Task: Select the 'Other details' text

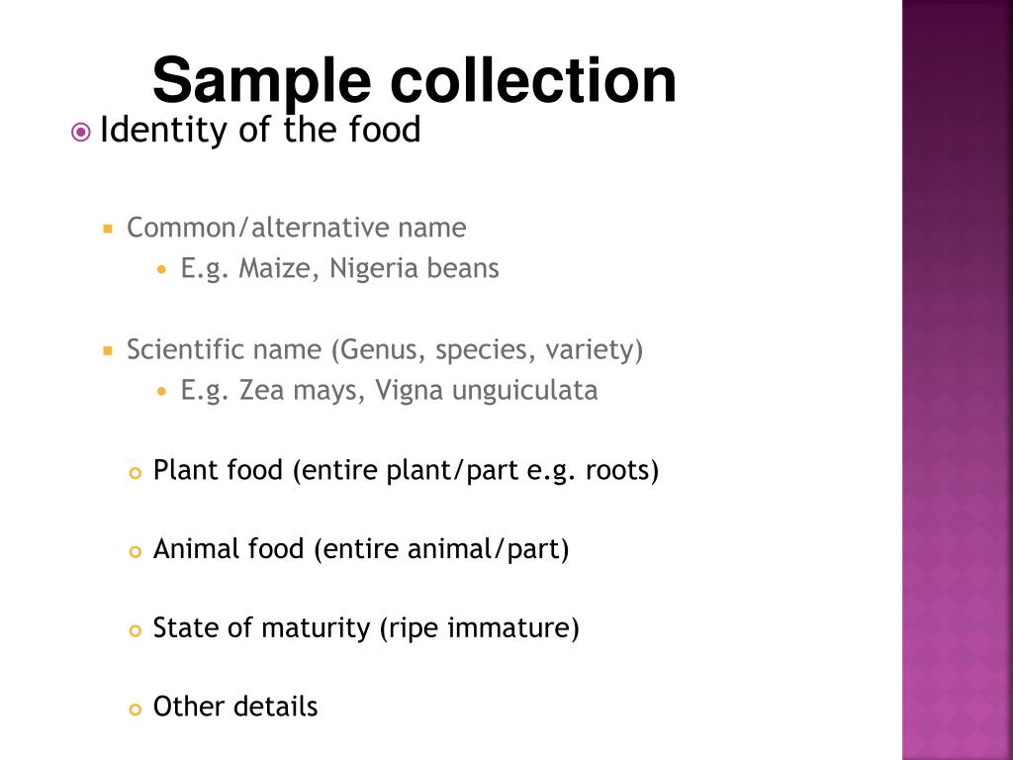Action: pyautogui.click(x=235, y=707)
